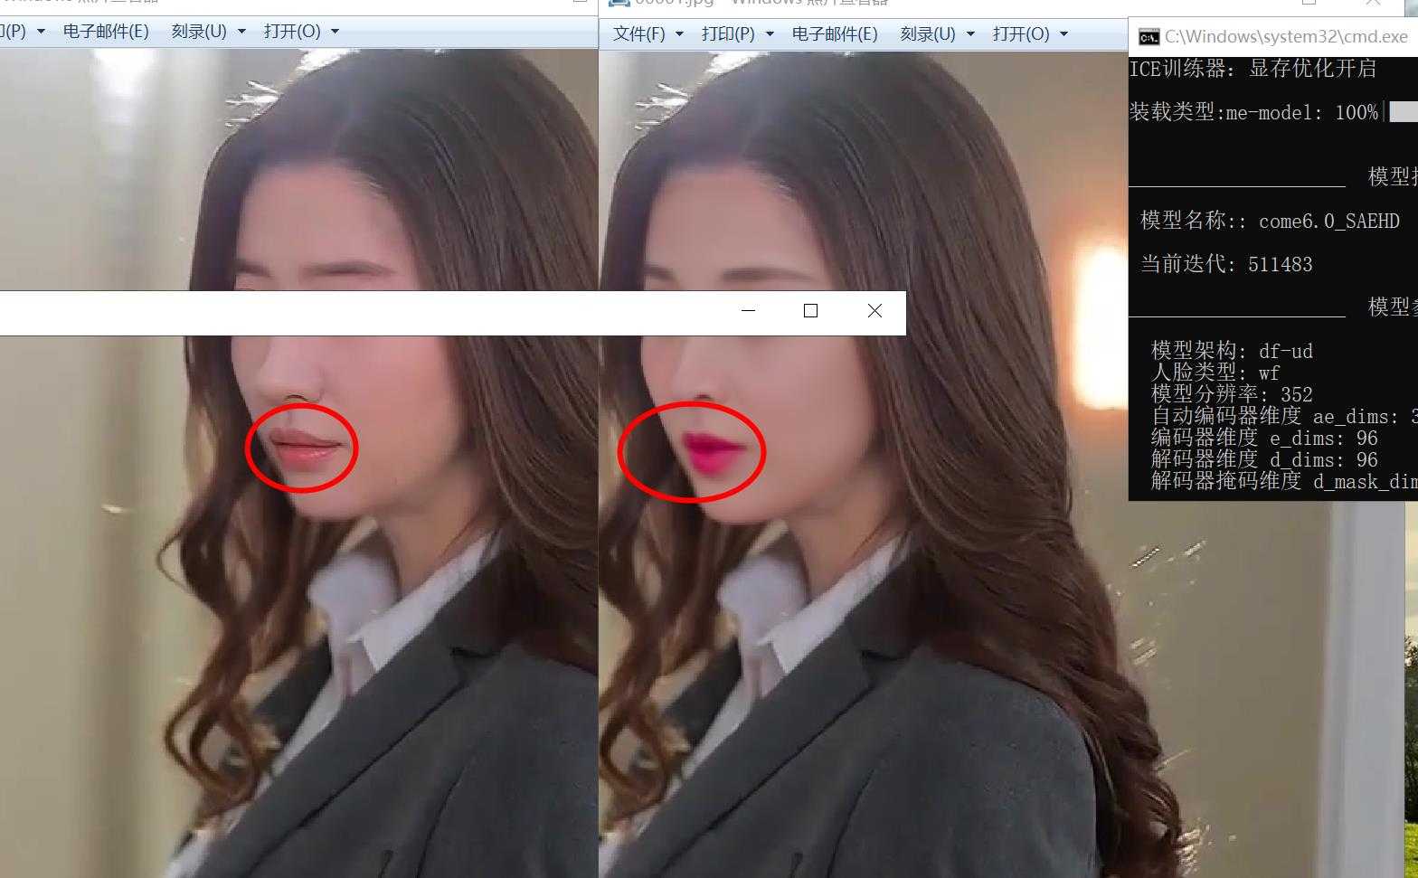Open 刻录(U) dropdown in right photo viewer
Viewport: 1418px width, 878px height.
click(937, 33)
